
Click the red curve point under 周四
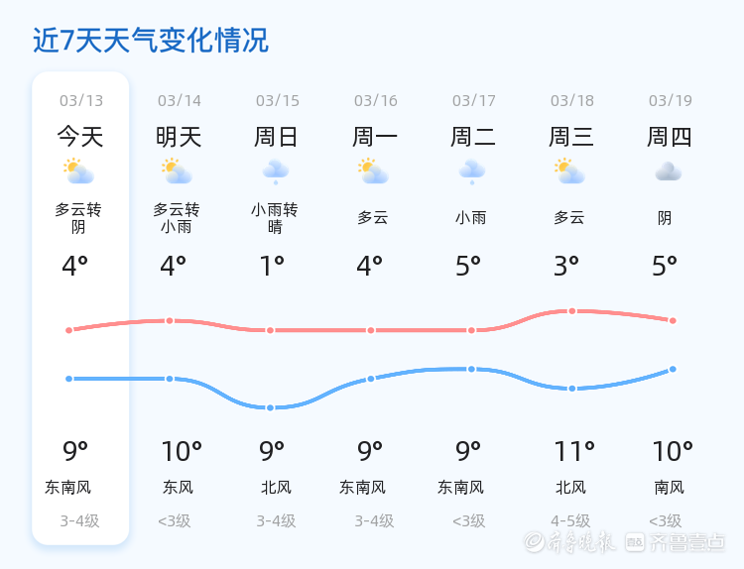pos(673,321)
